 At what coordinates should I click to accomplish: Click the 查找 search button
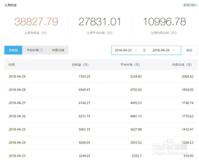point(189,50)
